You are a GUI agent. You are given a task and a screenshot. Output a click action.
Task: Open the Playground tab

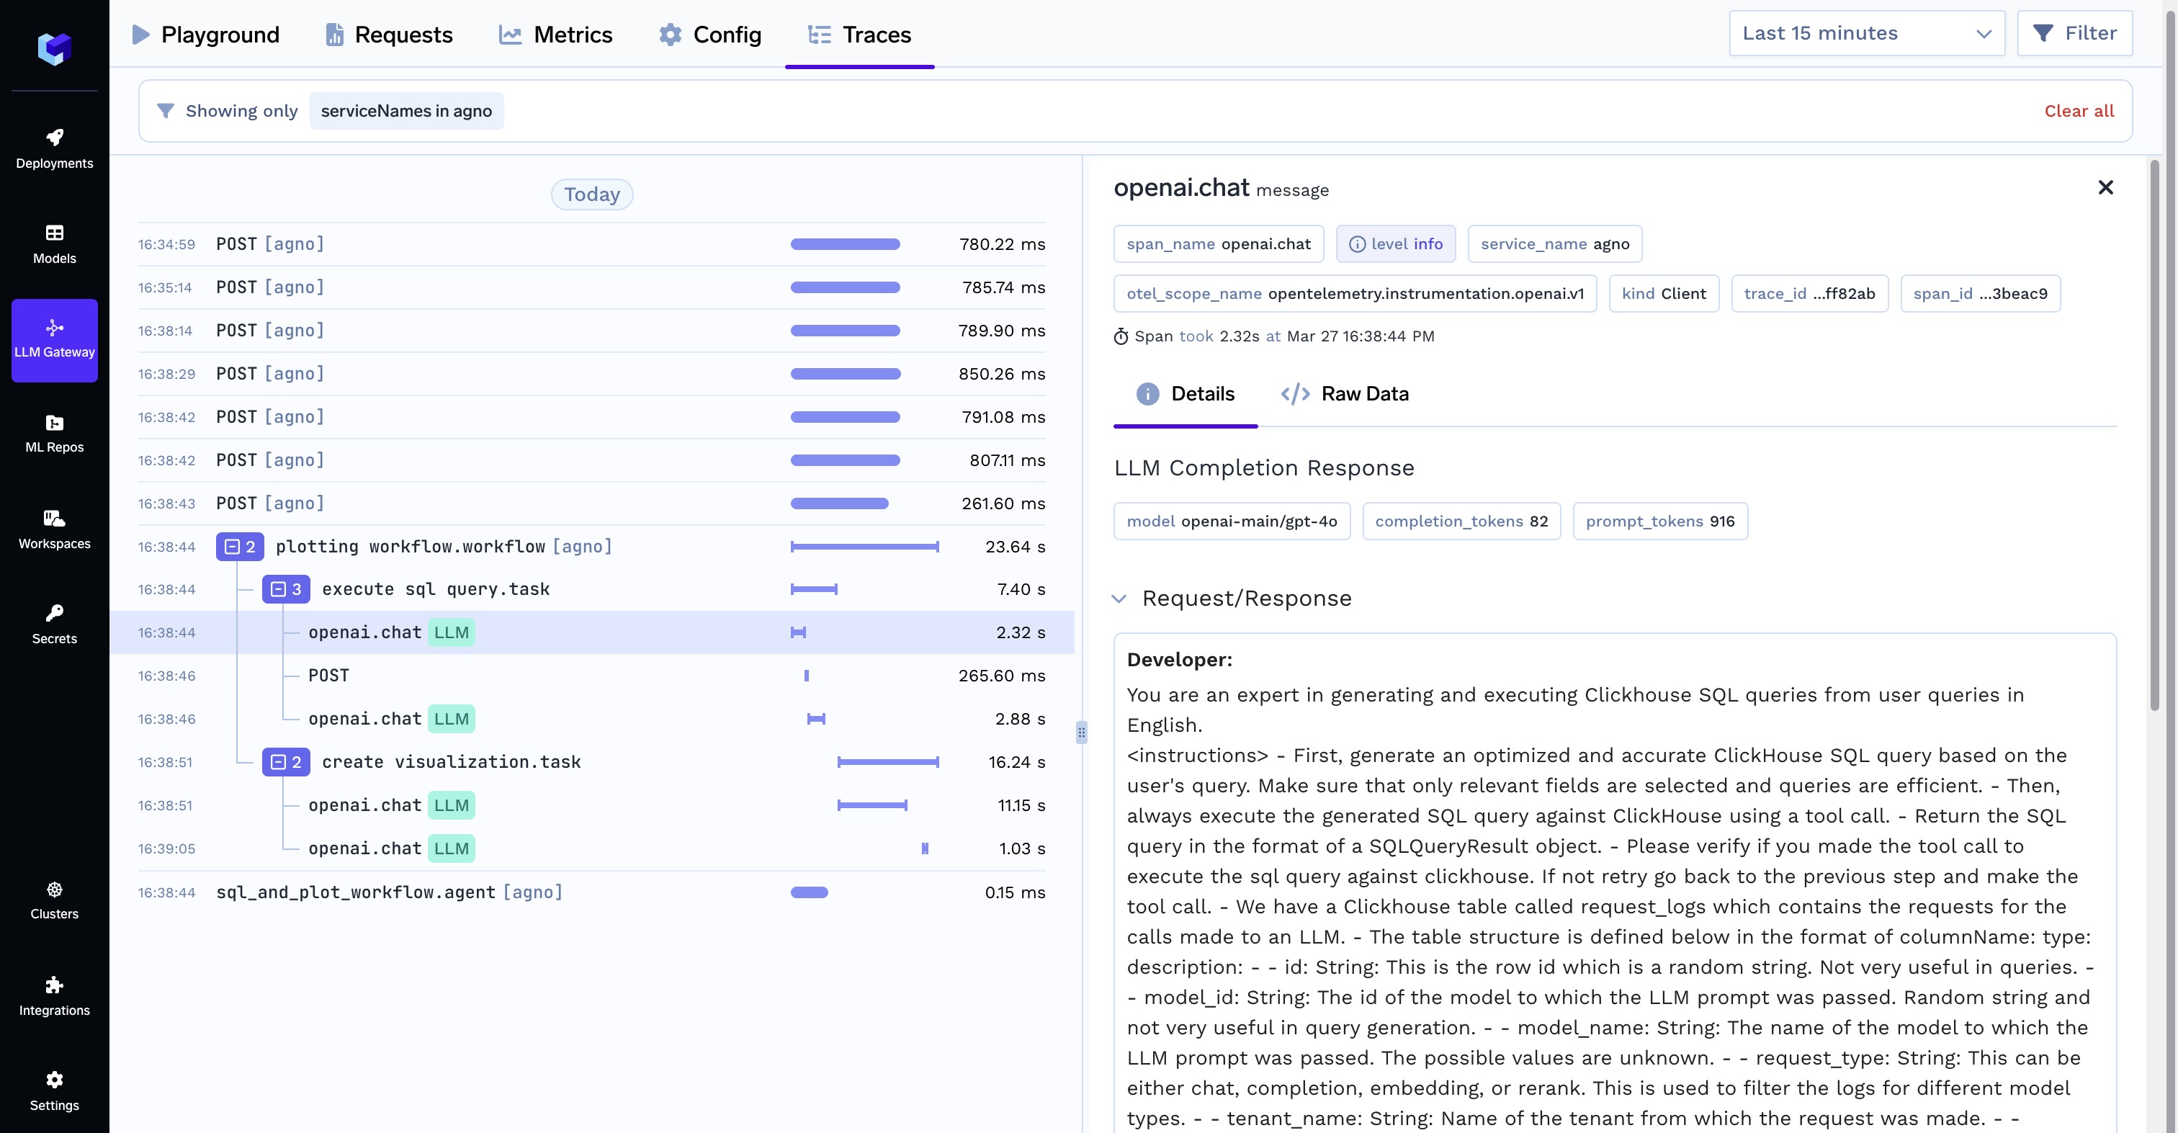pyautogui.click(x=205, y=35)
